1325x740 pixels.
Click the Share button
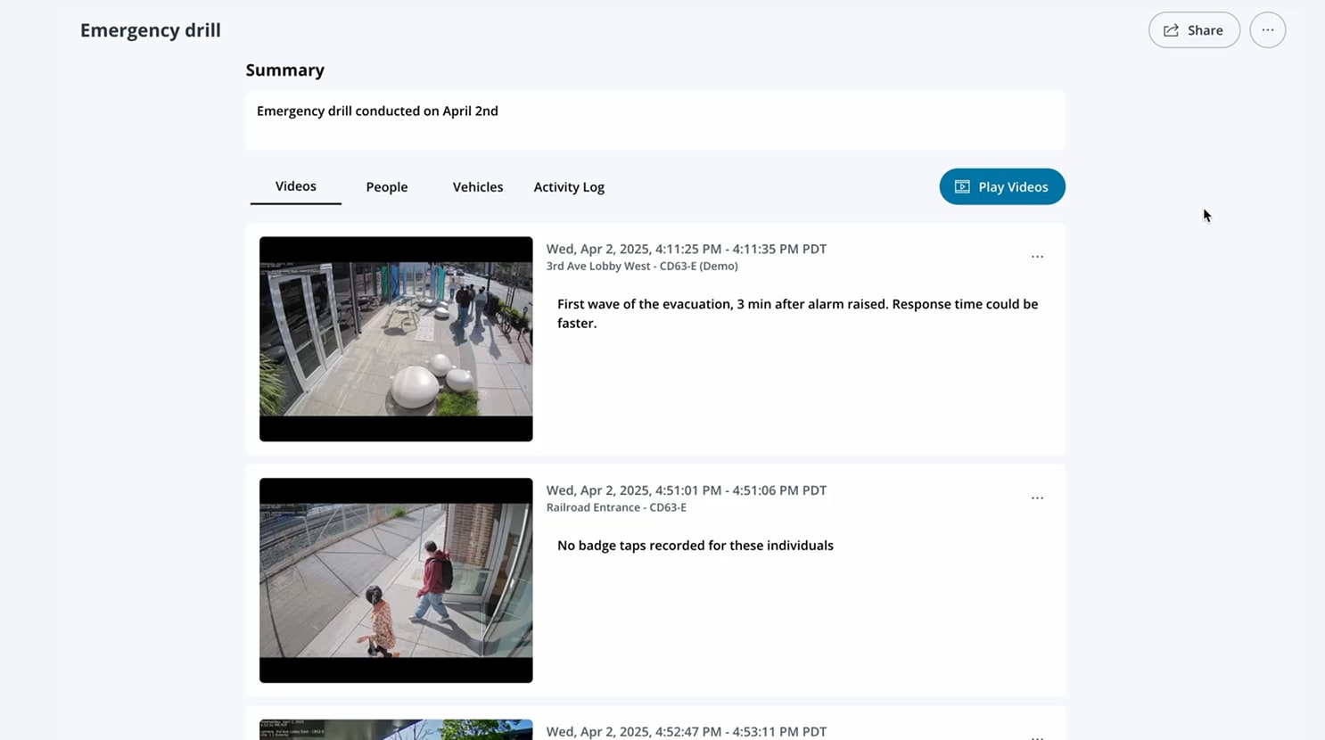point(1194,30)
